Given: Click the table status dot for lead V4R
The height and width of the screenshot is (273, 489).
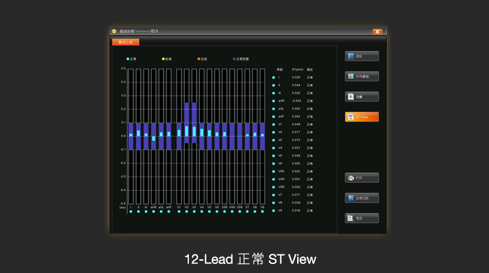Looking at the screenshot, I should (274, 180).
